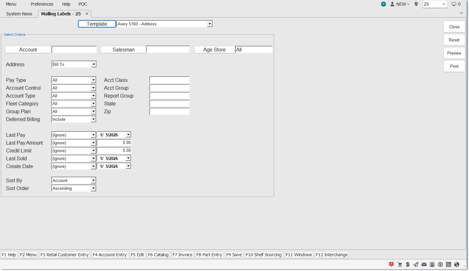The height and width of the screenshot is (271, 469).
Task: Open the shopping cart icon
Action: [400, 264]
